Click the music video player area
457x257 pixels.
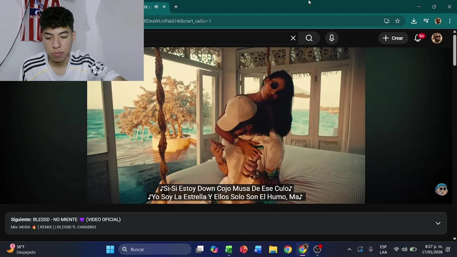[x=226, y=125]
